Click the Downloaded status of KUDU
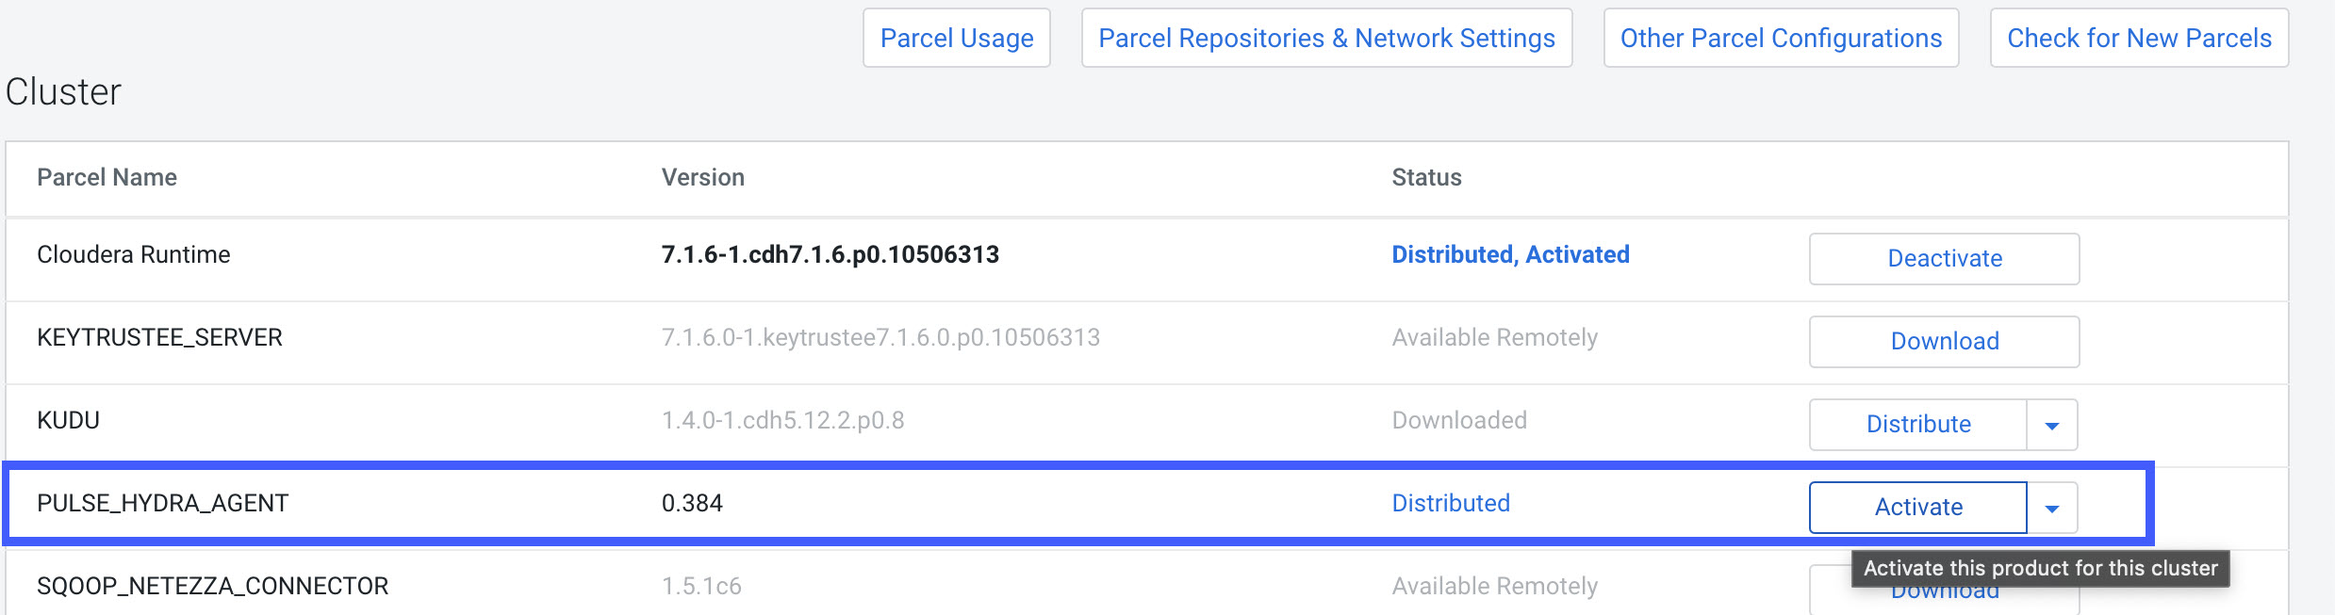This screenshot has height=615, width=2335. [x=1459, y=420]
